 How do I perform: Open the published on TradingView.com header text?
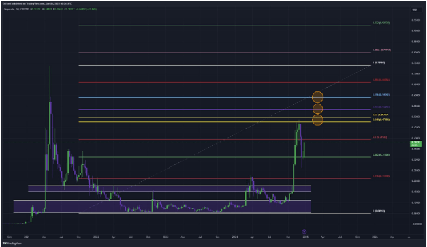[x=37, y=4]
